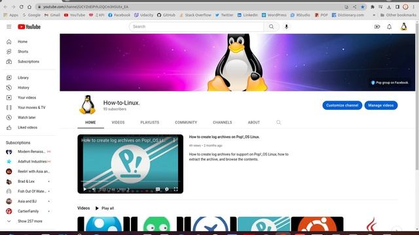419x235 pixels.
Task: Switch to the CHANNELS tab
Action: (x=223, y=122)
